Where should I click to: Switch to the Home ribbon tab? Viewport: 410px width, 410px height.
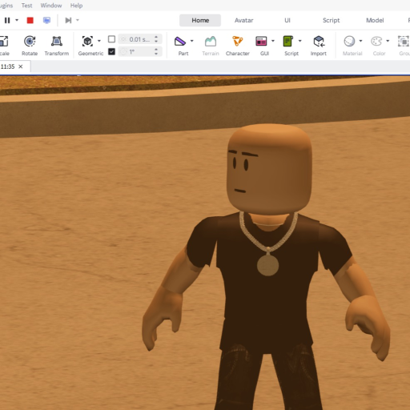click(x=200, y=20)
